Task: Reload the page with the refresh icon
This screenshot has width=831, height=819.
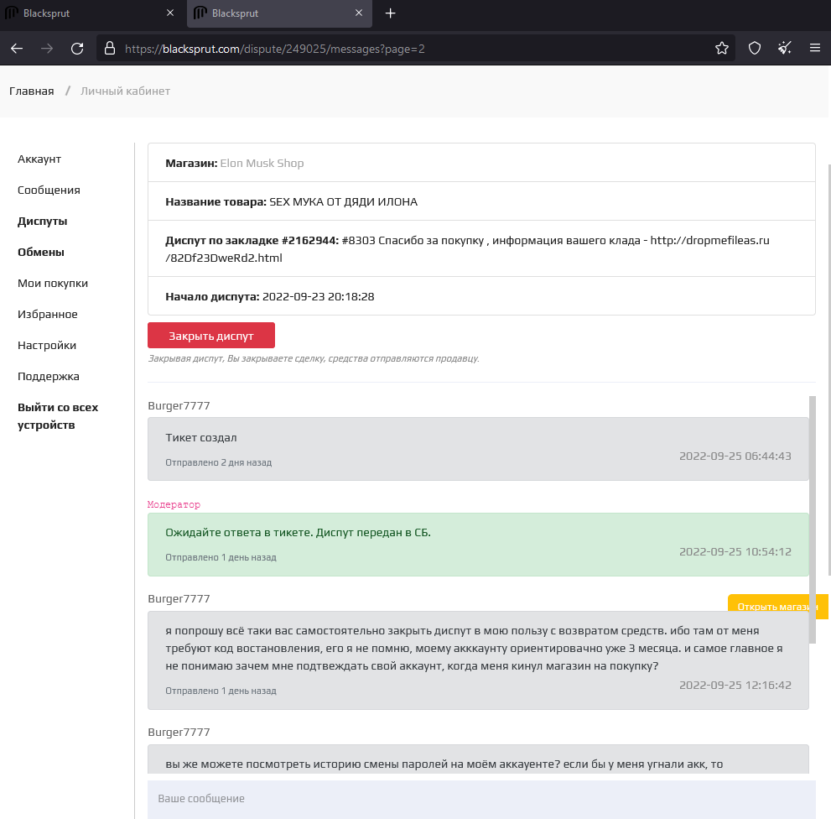Action: (77, 49)
